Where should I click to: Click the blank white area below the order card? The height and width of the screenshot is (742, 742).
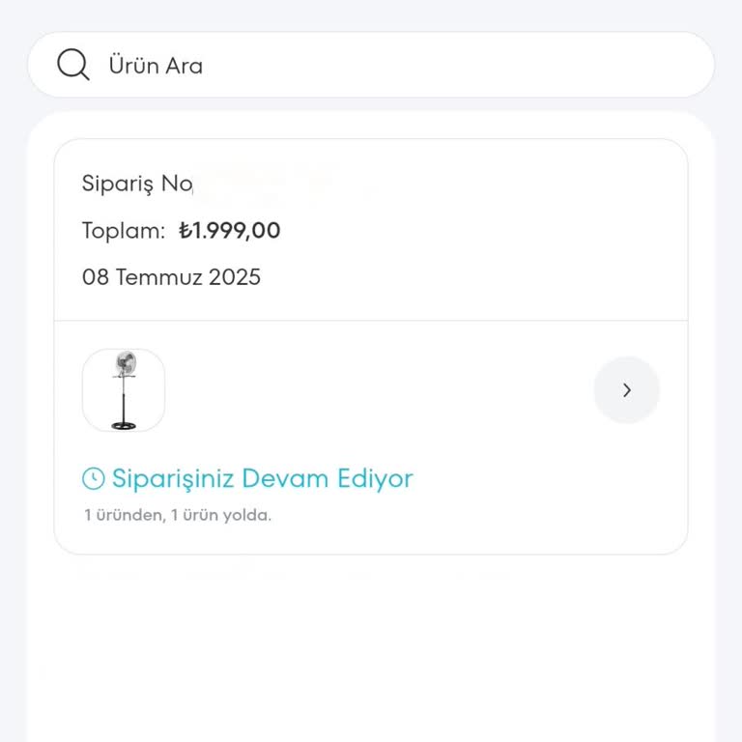click(x=371, y=647)
